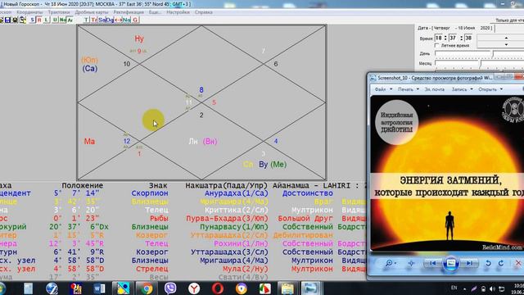Open Opera from taskbar
The height and width of the screenshot is (295, 524).
[218, 288]
